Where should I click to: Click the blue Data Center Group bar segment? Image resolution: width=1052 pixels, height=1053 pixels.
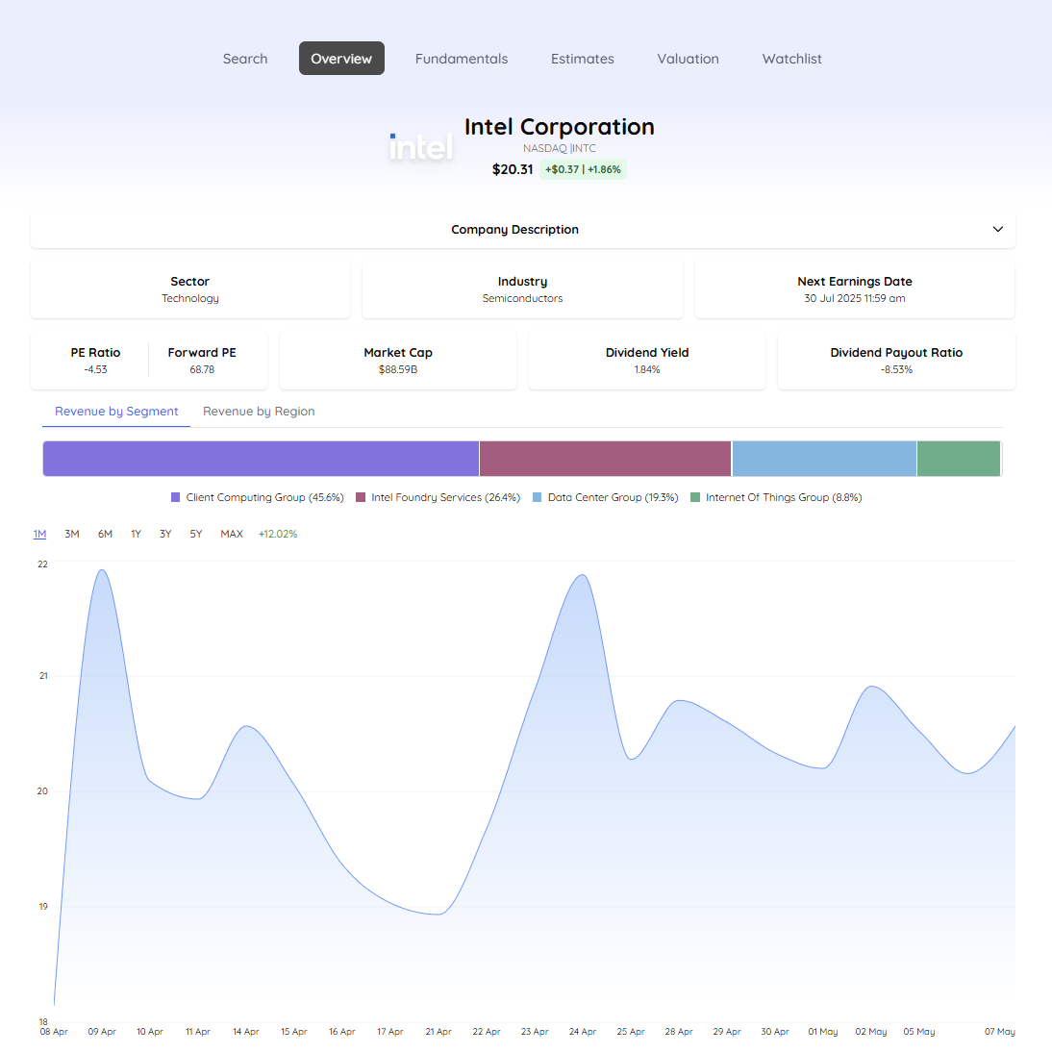(824, 459)
